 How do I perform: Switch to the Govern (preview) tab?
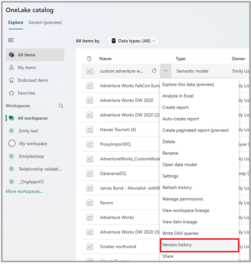[x=45, y=23]
